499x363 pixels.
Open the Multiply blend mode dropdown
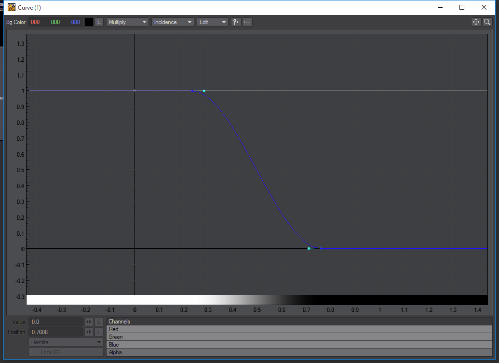coord(127,22)
